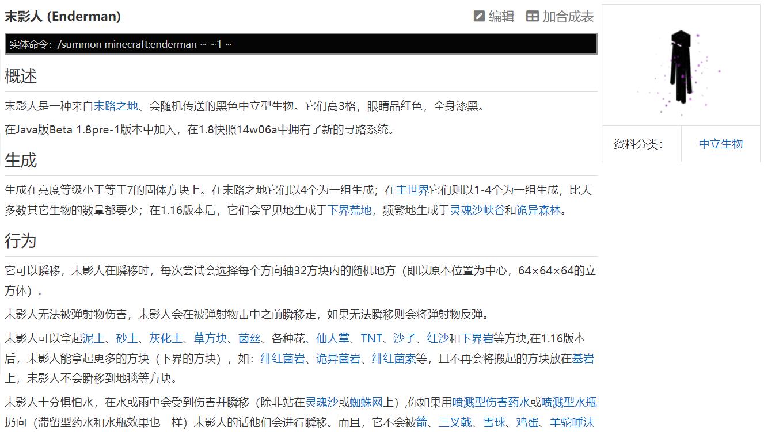Open the 羊驼唾沫 link
Screen dimensions: 764x432
(x=571, y=423)
